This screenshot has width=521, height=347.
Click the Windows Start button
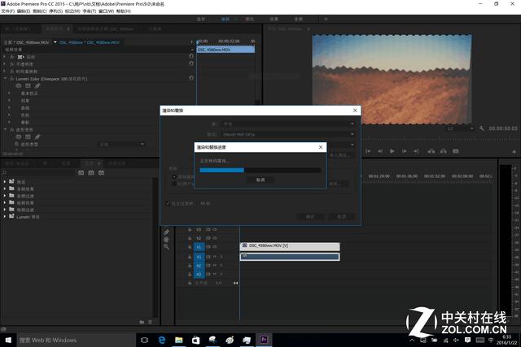click(8, 340)
